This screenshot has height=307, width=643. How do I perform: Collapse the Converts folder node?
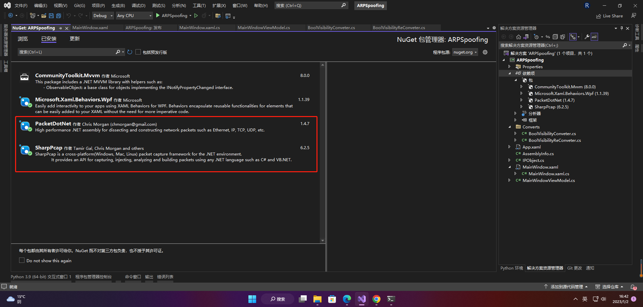(x=510, y=127)
